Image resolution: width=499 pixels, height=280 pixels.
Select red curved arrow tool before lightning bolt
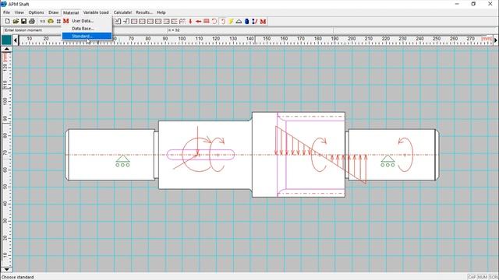(x=223, y=21)
